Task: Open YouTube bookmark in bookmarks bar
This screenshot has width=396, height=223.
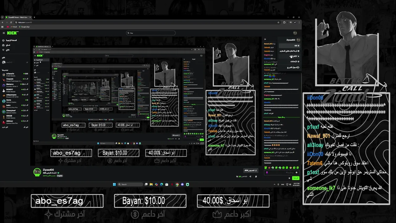Action: (x=8, y=27)
